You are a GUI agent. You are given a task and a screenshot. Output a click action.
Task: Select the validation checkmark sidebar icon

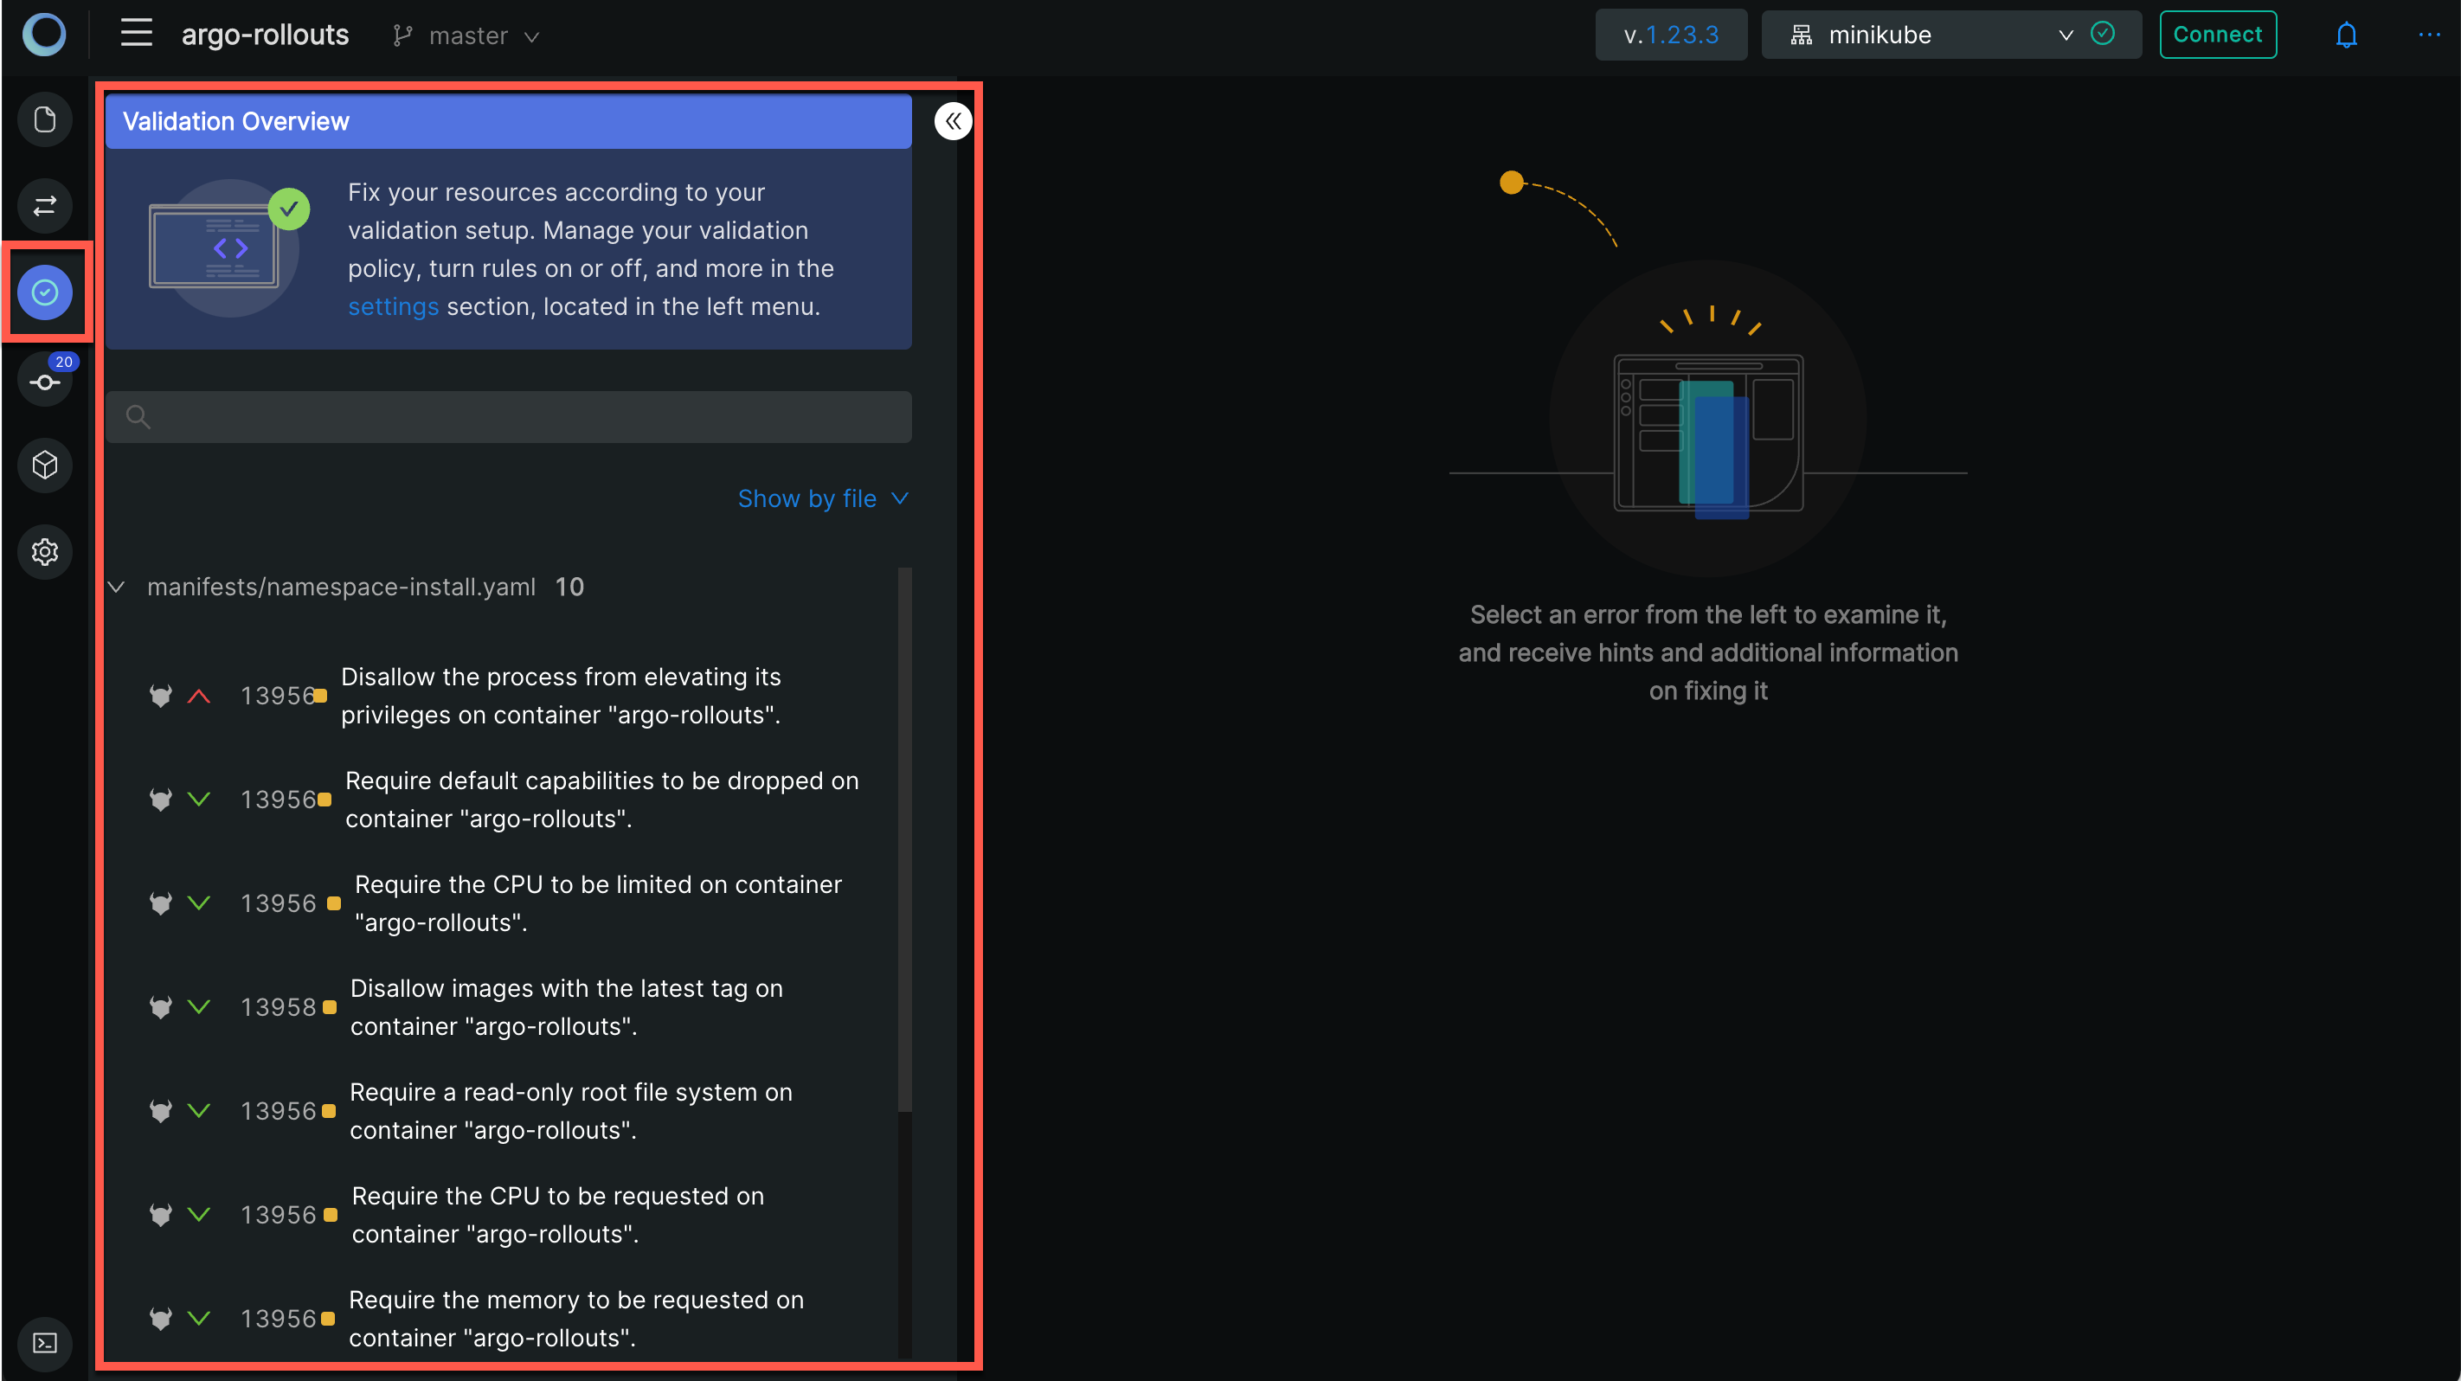click(45, 292)
